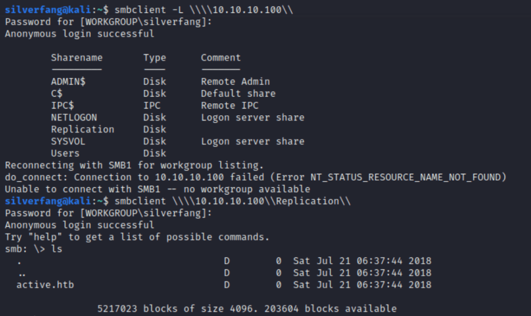This screenshot has height=316, width=531.
Task: Click the C$ share name
Action: pos(57,93)
